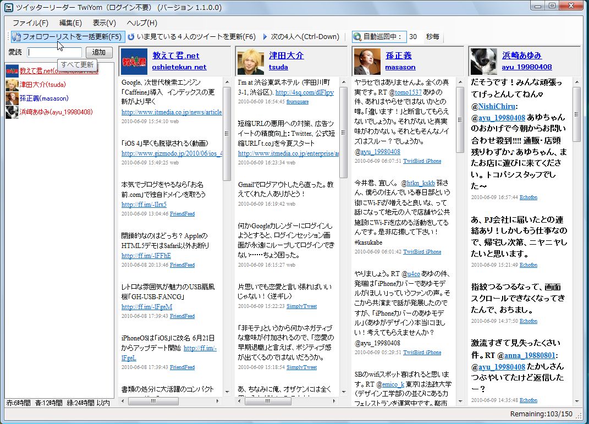
Task: Open the 教えて君.net profile name link
Action: 176,56
